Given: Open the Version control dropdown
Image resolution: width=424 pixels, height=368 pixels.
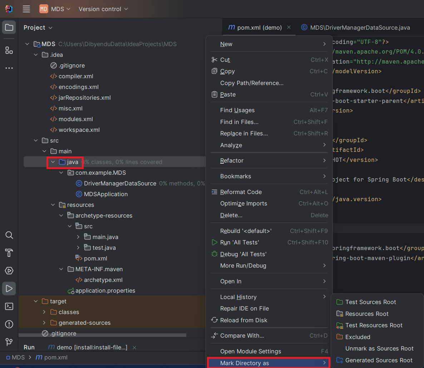Looking at the screenshot, I should point(103,9).
